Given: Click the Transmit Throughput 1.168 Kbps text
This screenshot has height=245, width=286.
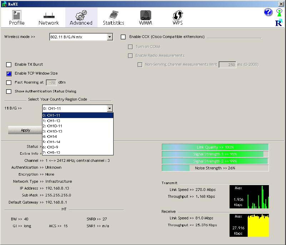Looking at the screenshot, I should [x=205, y=197].
